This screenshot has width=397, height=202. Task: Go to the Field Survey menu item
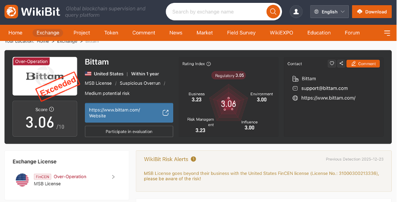(x=241, y=33)
